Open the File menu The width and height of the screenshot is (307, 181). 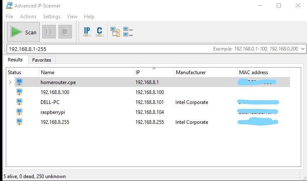coord(10,17)
